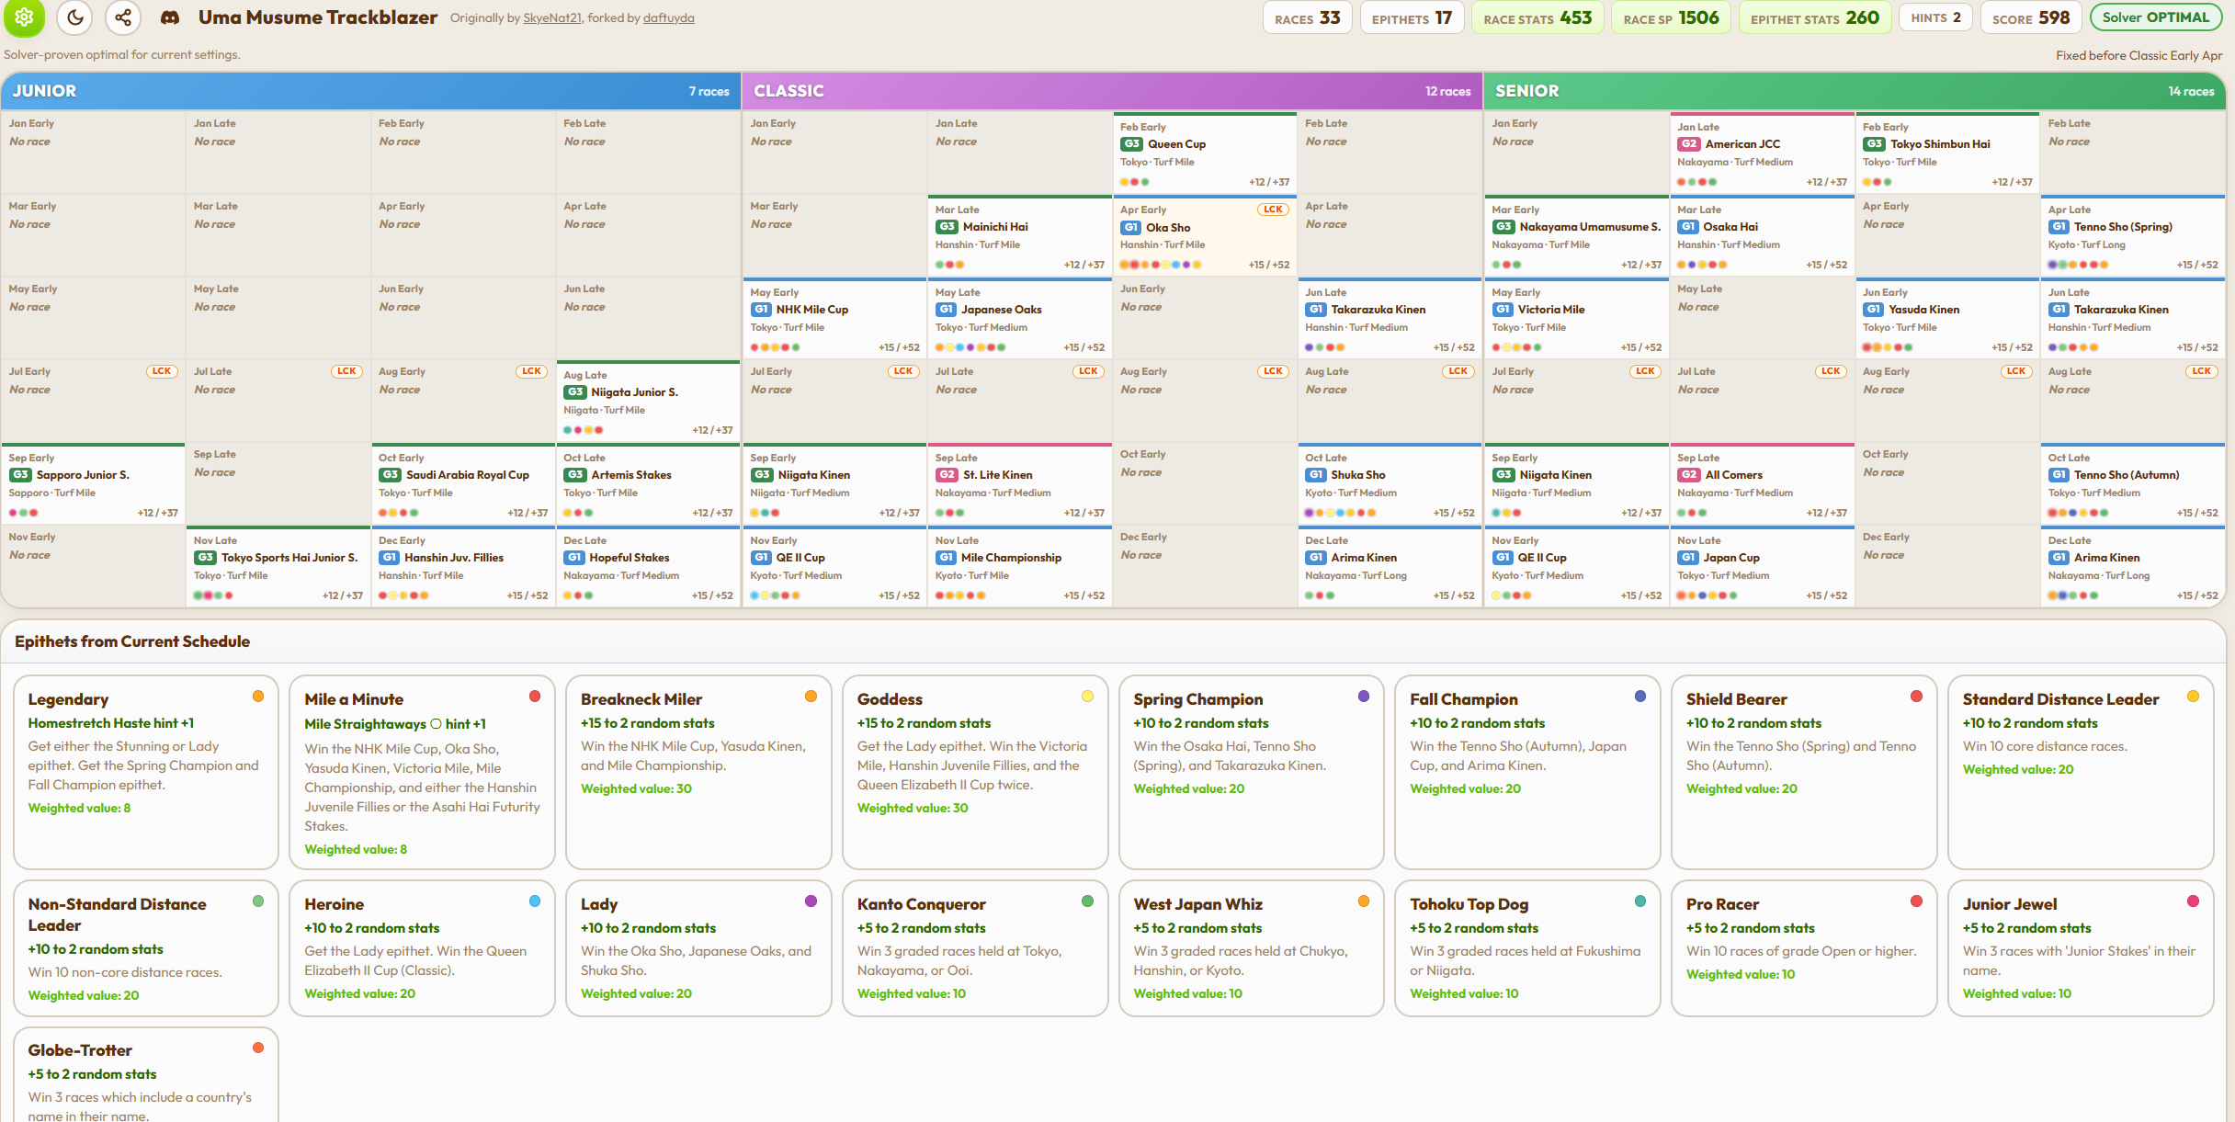
Task: Select the empty Junior Jan Early slot
Action: (x=93, y=152)
